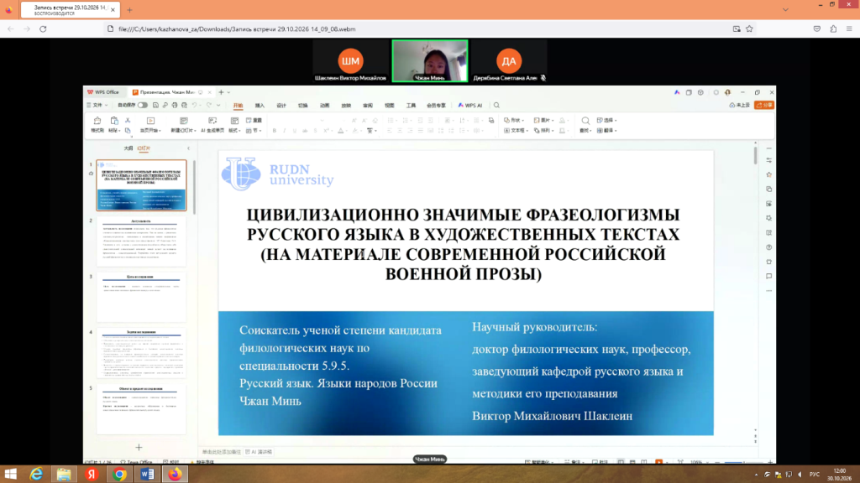Click the search icon next to WPS AI

[x=496, y=105]
